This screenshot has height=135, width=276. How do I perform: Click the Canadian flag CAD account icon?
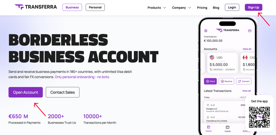(x=245, y=58)
